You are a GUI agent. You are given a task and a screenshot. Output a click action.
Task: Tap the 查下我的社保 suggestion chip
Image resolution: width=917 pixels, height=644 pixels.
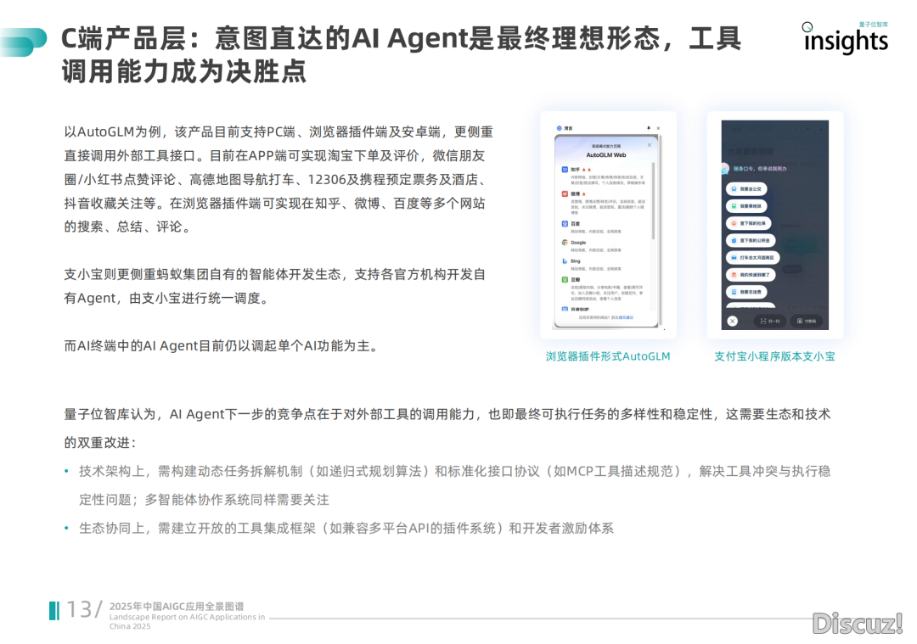tap(749, 223)
